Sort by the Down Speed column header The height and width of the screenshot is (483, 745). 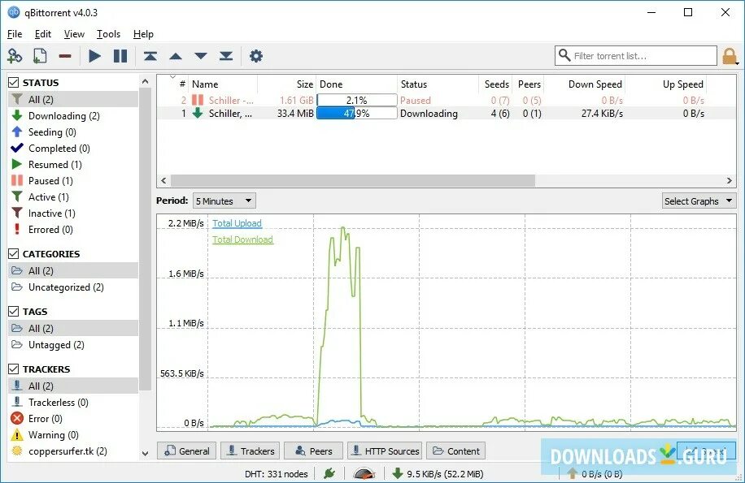point(584,84)
